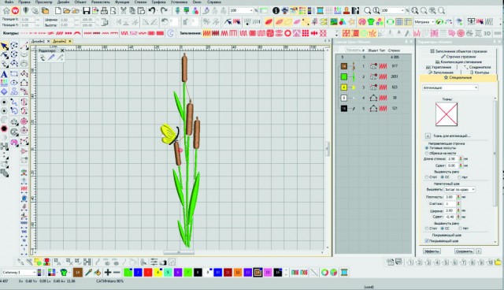The image size is (504, 290).
Task: Click the yellow folder icon at bottom right
Action: [498, 262]
